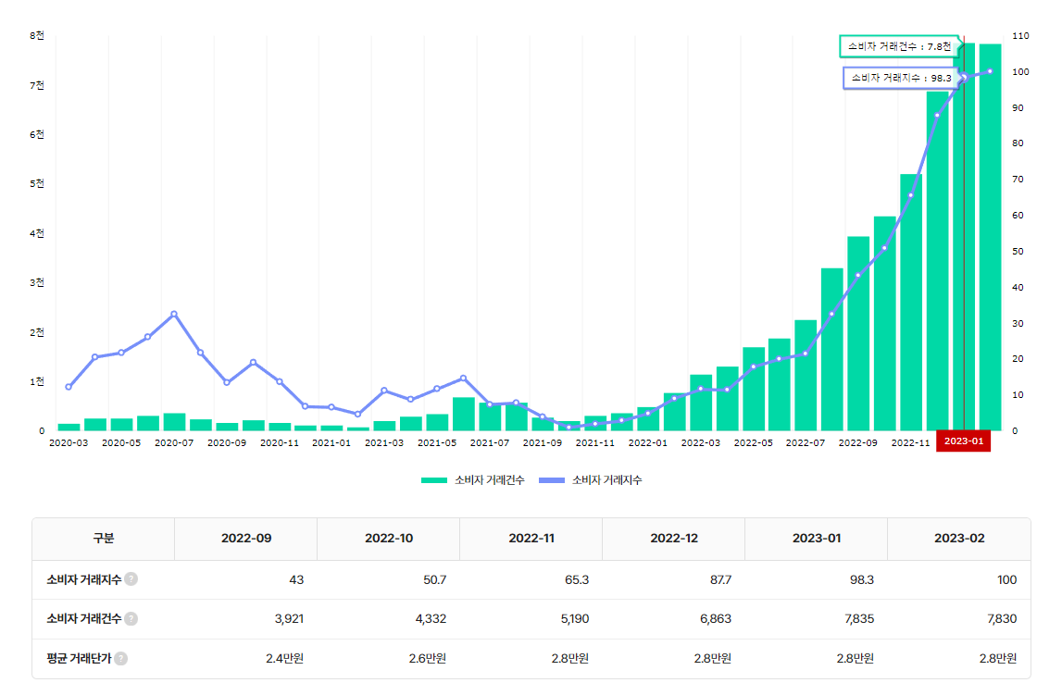Viewport: 1062px width, 683px height.
Task: Click the 98.3 table cell
Action: point(861,580)
